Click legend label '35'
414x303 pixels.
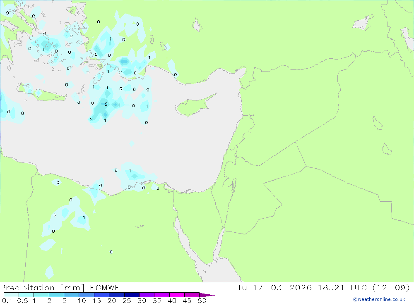coord(157,301)
